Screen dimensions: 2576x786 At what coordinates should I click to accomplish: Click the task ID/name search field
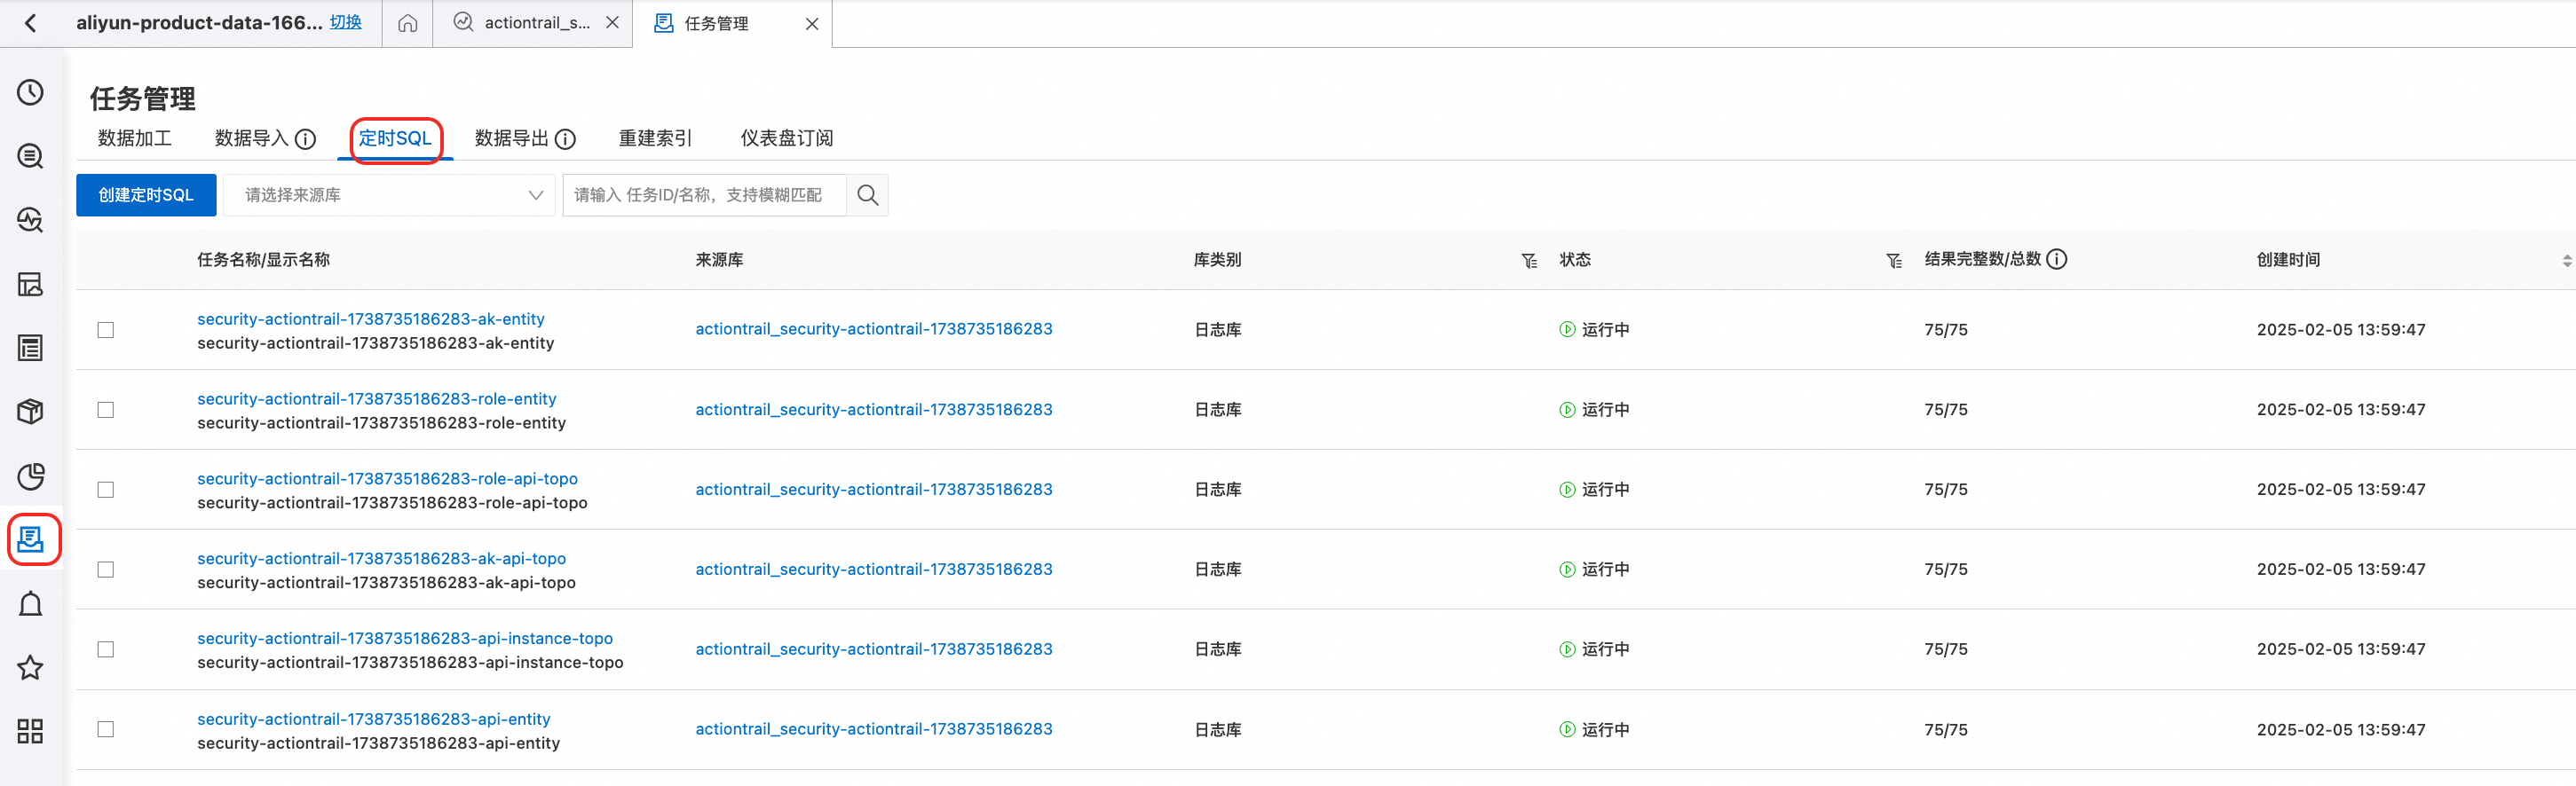(704, 195)
